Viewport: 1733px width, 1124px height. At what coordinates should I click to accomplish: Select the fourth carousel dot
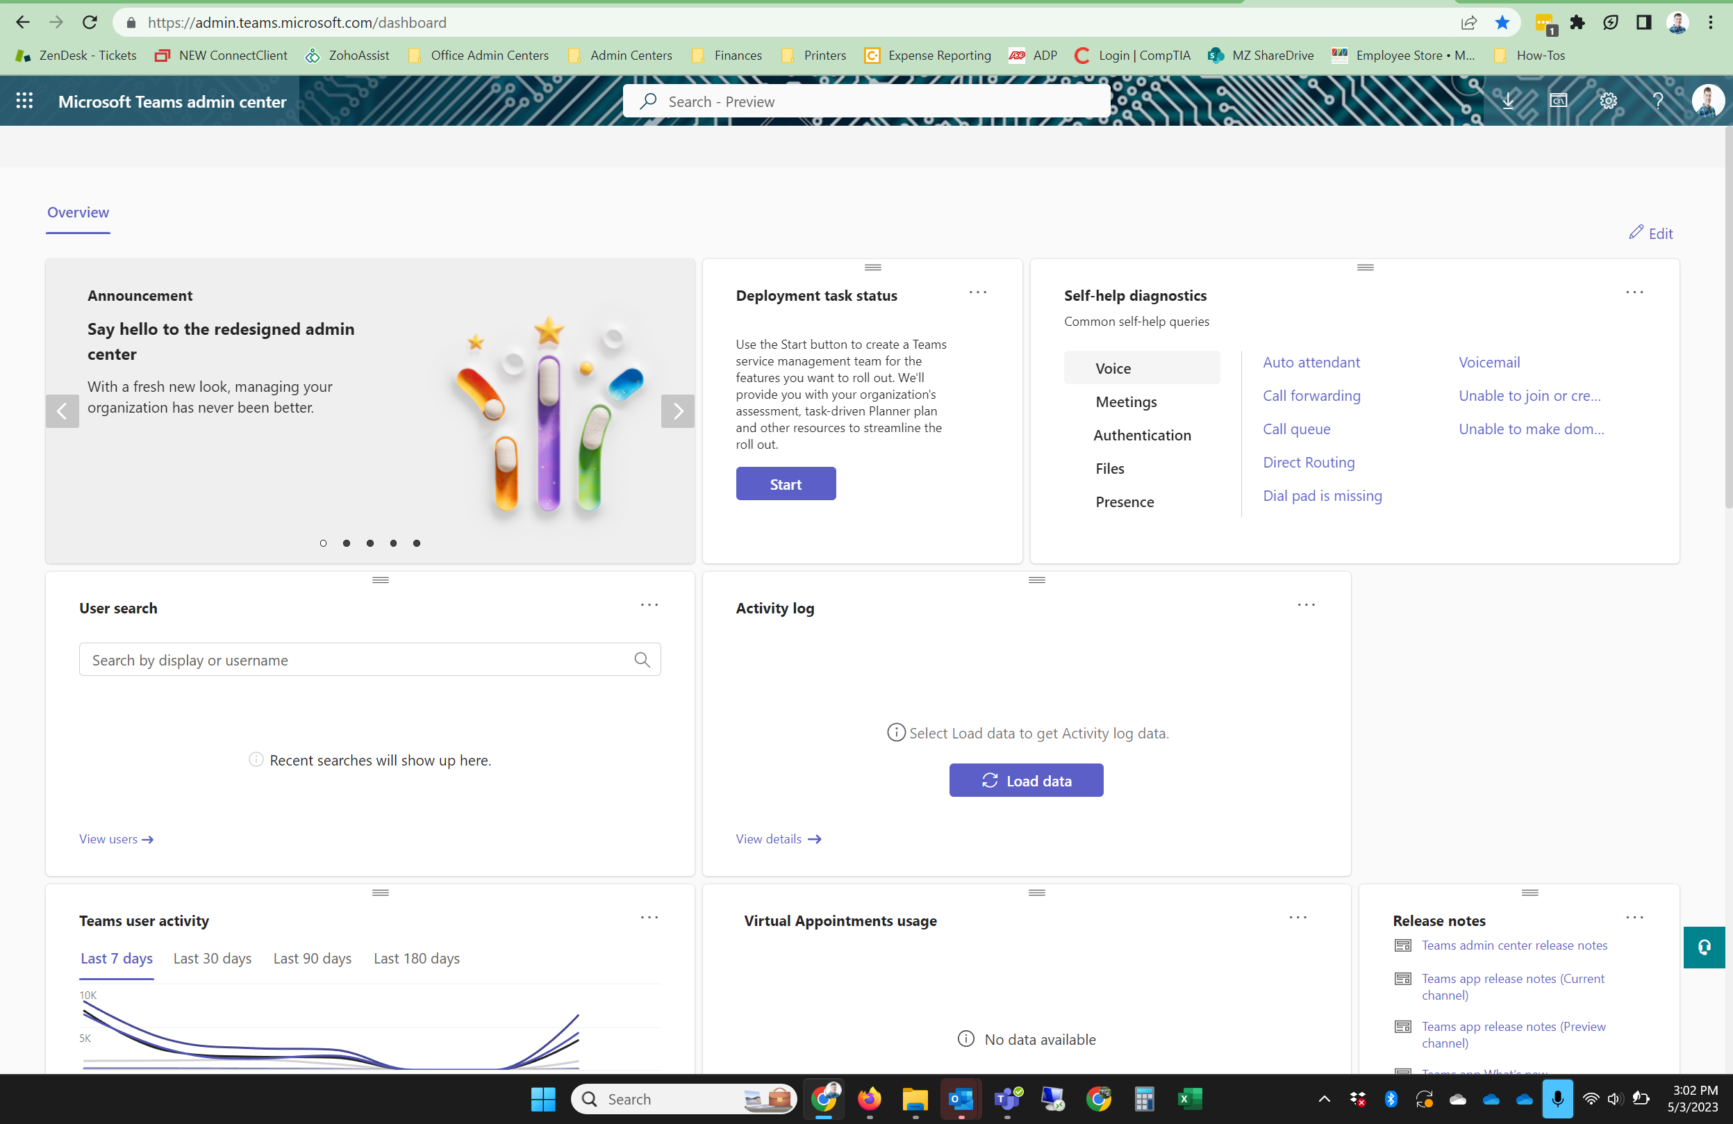[393, 543]
